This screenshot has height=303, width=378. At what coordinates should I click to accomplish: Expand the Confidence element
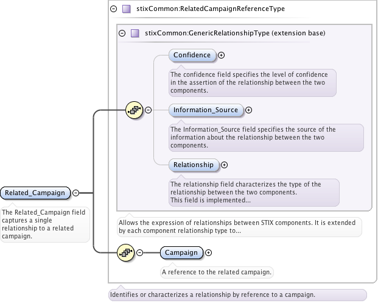pos(222,55)
